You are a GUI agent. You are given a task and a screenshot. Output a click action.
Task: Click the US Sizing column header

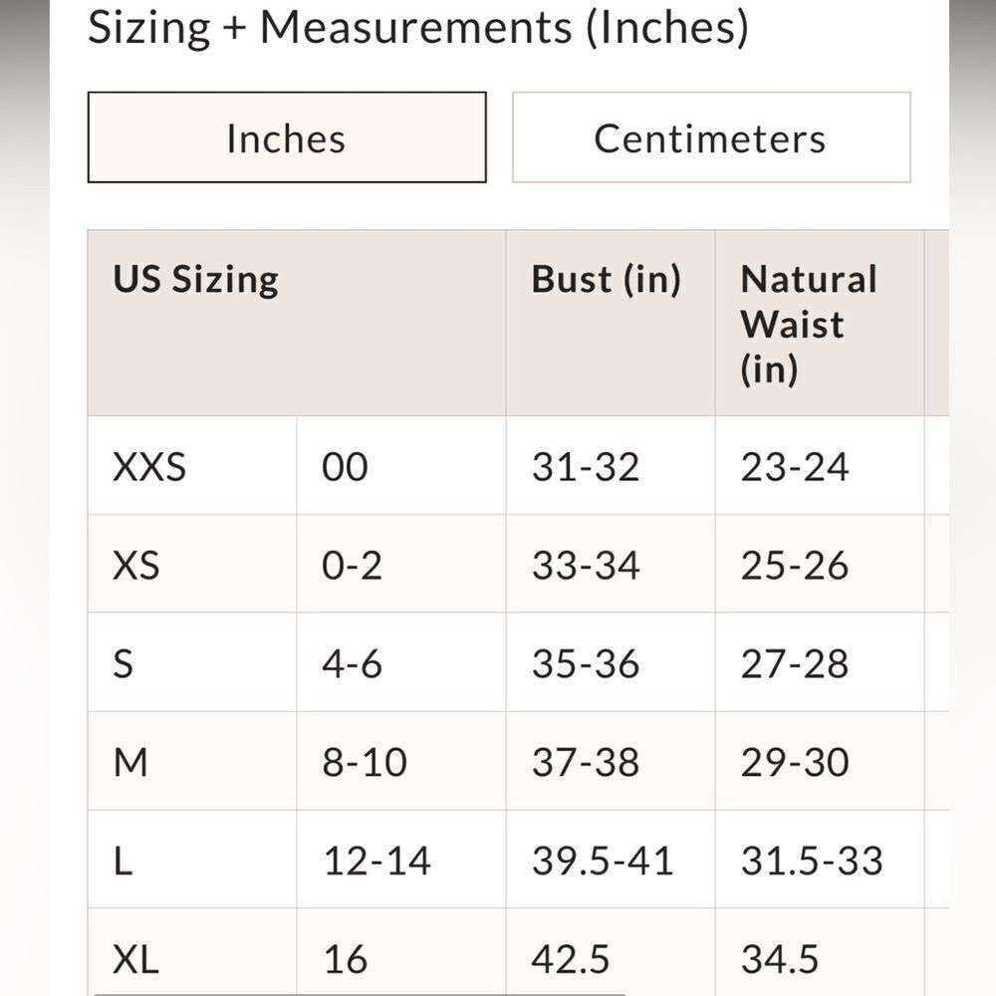pyautogui.click(x=196, y=279)
